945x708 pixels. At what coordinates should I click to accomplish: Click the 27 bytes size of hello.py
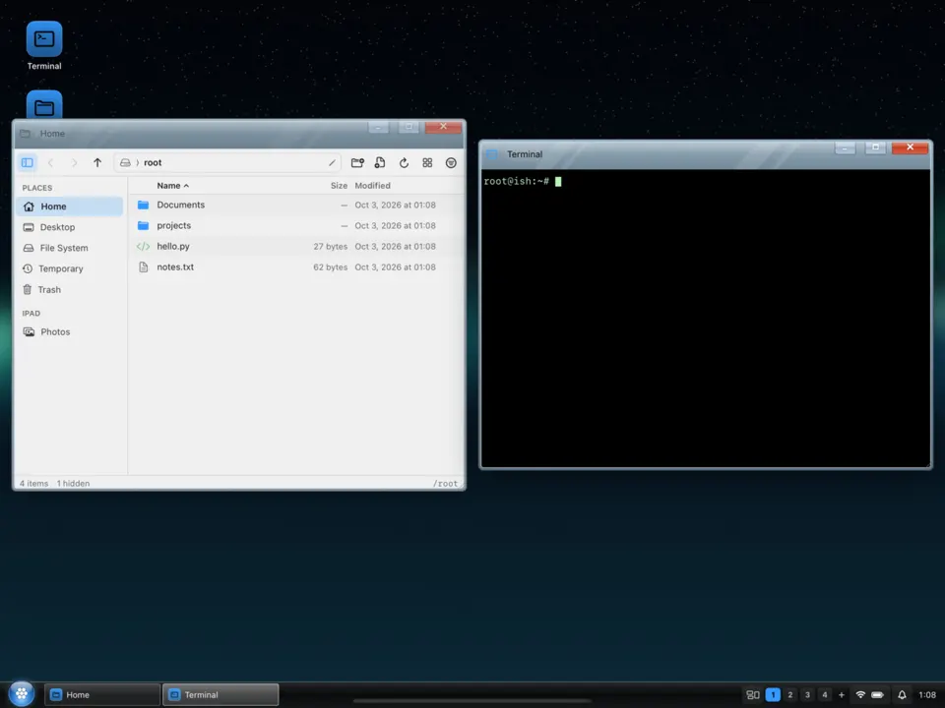click(x=331, y=246)
